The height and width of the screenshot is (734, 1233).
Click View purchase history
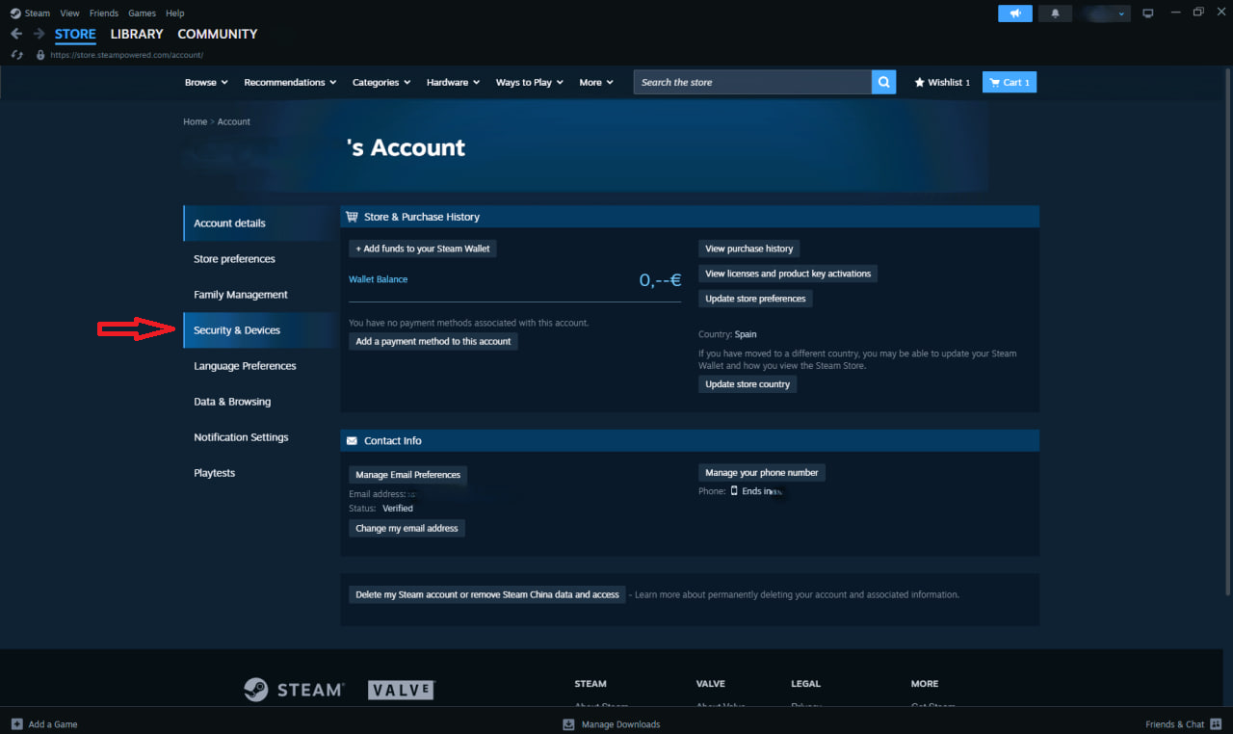click(x=749, y=249)
